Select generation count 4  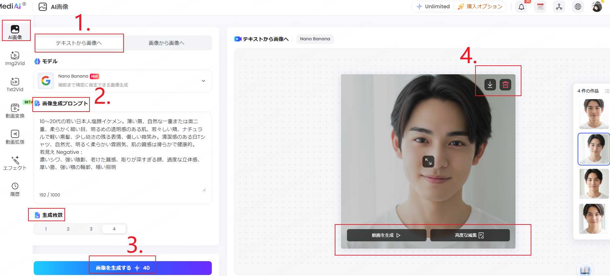coord(114,229)
